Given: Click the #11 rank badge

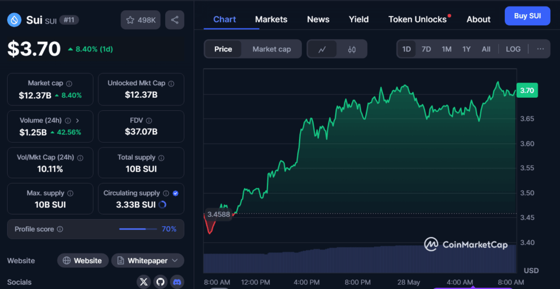Looking at the screenshot, I should 69,20.
